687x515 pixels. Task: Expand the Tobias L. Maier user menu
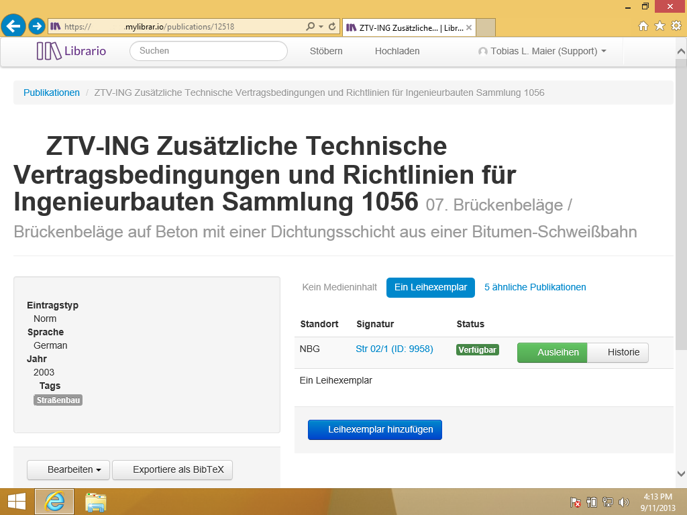coord(542,51)
